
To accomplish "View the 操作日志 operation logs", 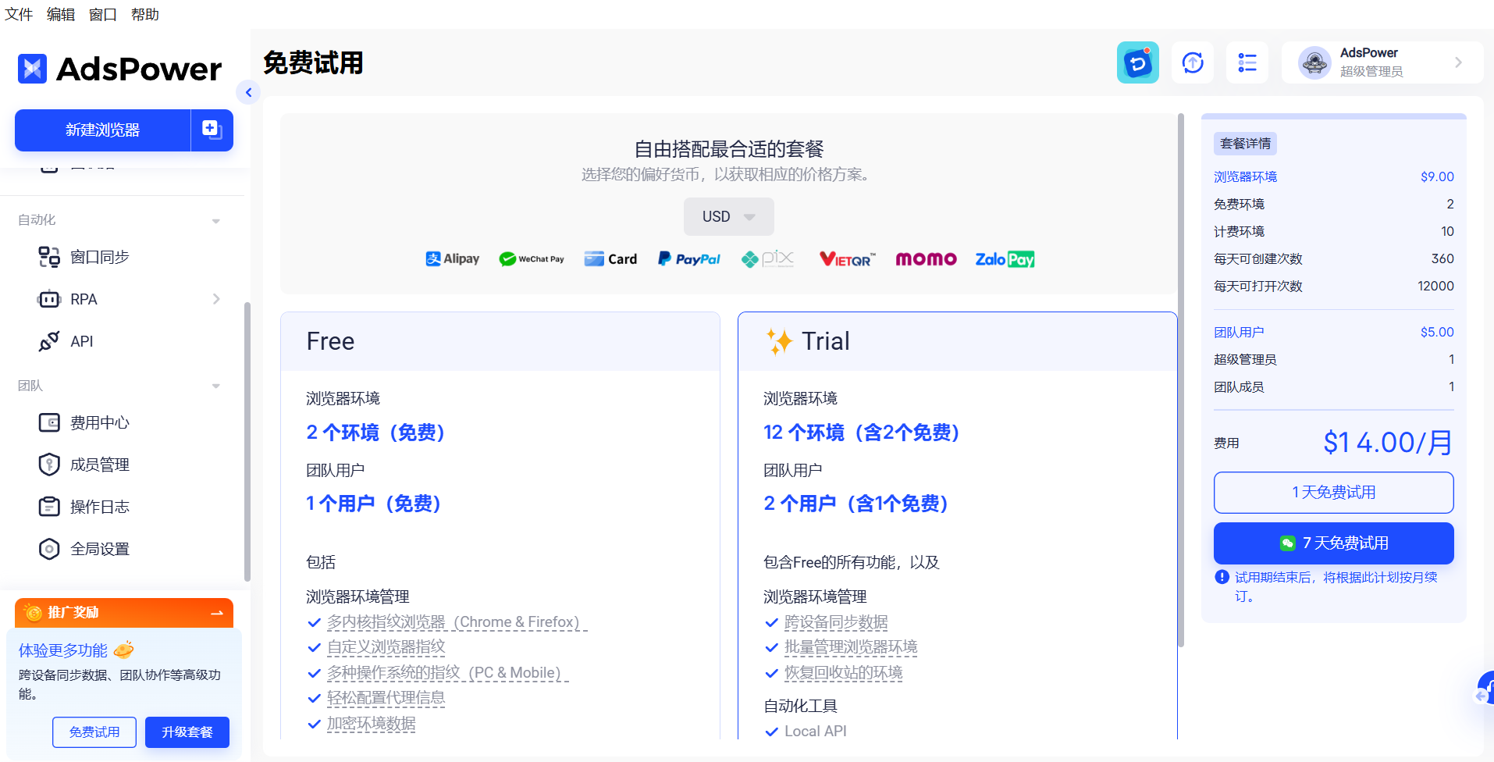I will click(48, 506).
